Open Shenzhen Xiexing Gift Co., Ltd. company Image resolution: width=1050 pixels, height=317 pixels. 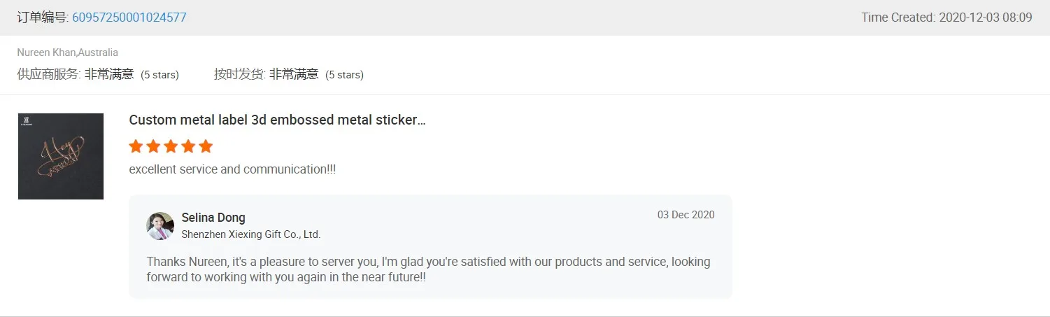pos(250,234)
